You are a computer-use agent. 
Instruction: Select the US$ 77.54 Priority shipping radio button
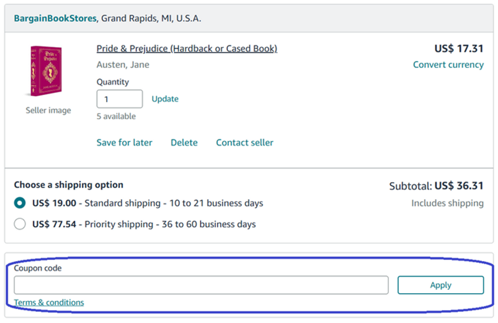(x=20, y=224)
